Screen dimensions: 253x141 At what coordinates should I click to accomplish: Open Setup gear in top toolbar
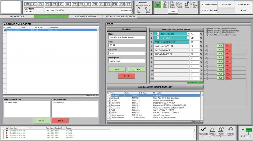click(x=187, y=5)
